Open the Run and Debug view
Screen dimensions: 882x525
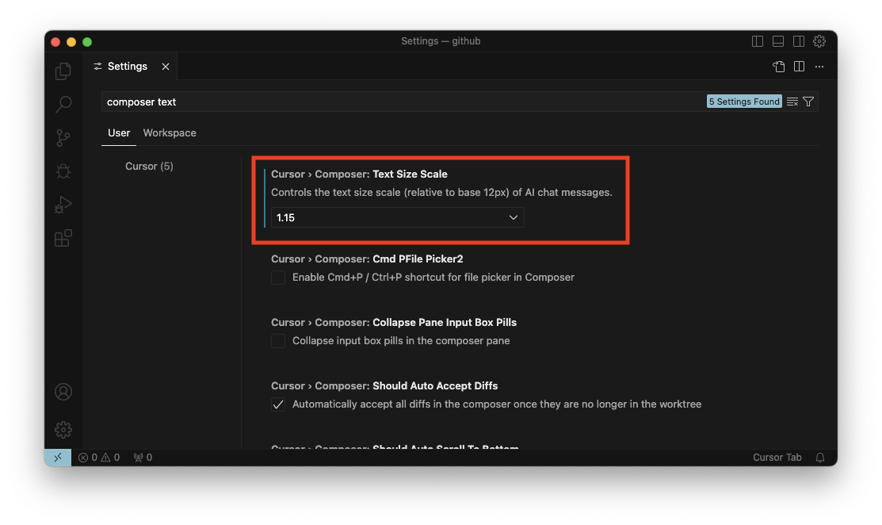63,205
